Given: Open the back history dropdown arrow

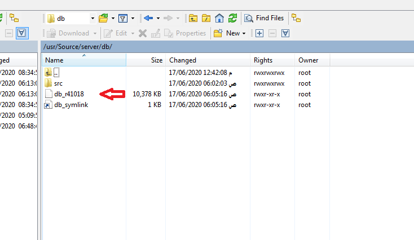Looking at the screenshot, I should tap(158, 19).
